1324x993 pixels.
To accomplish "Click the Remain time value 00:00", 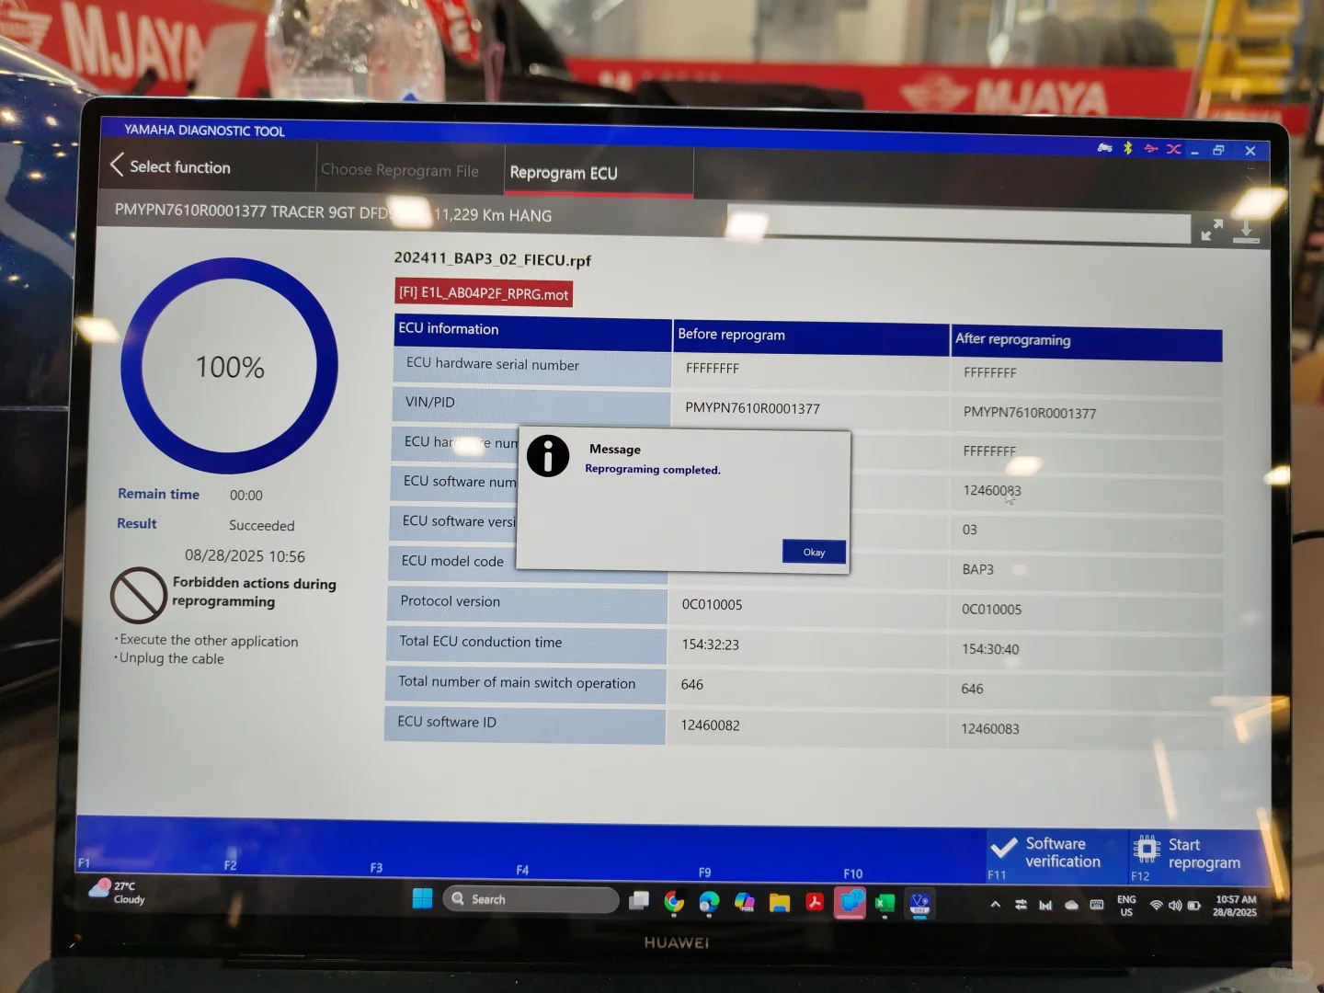I will pyautogui.click(x=246, y=496).
